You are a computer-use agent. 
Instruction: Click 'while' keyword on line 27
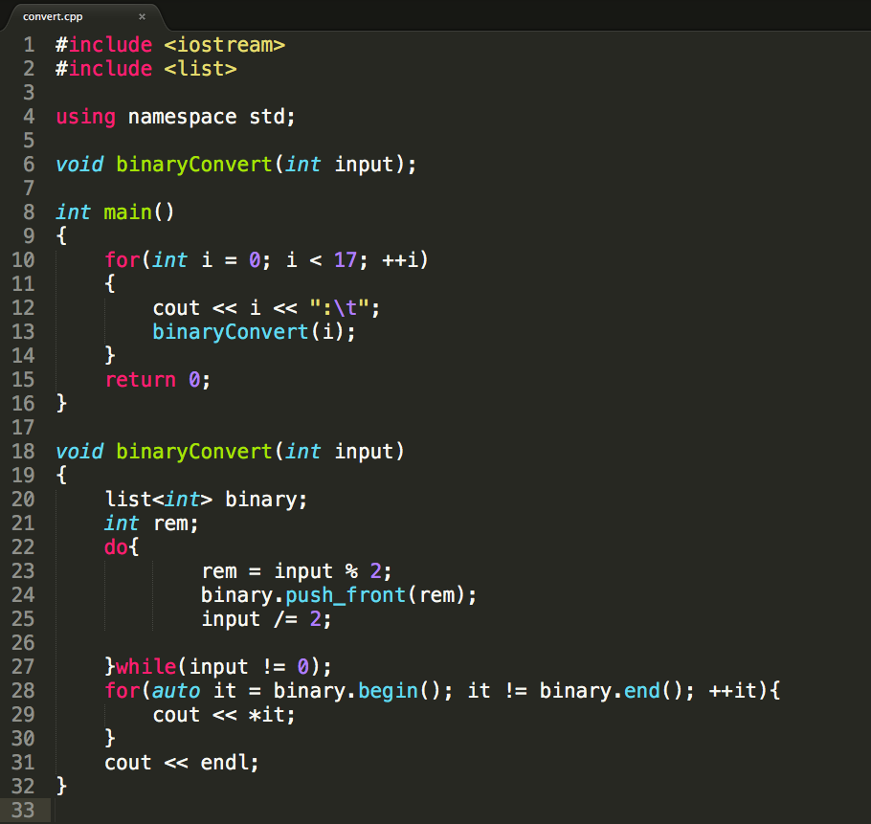point(146,666)
